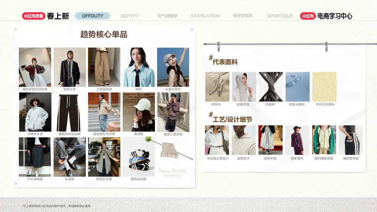Screen dimensions: 377x212
Task: View the 嵌条装饰 detail image
Action: click(x=297, y=140)
